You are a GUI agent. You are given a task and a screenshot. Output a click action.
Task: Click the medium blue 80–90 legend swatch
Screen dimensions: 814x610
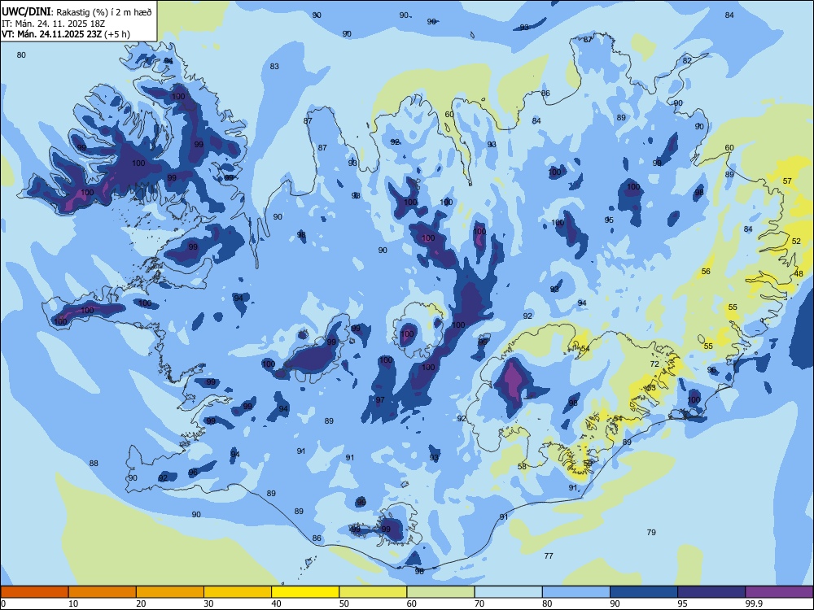[x=576, y=592]
